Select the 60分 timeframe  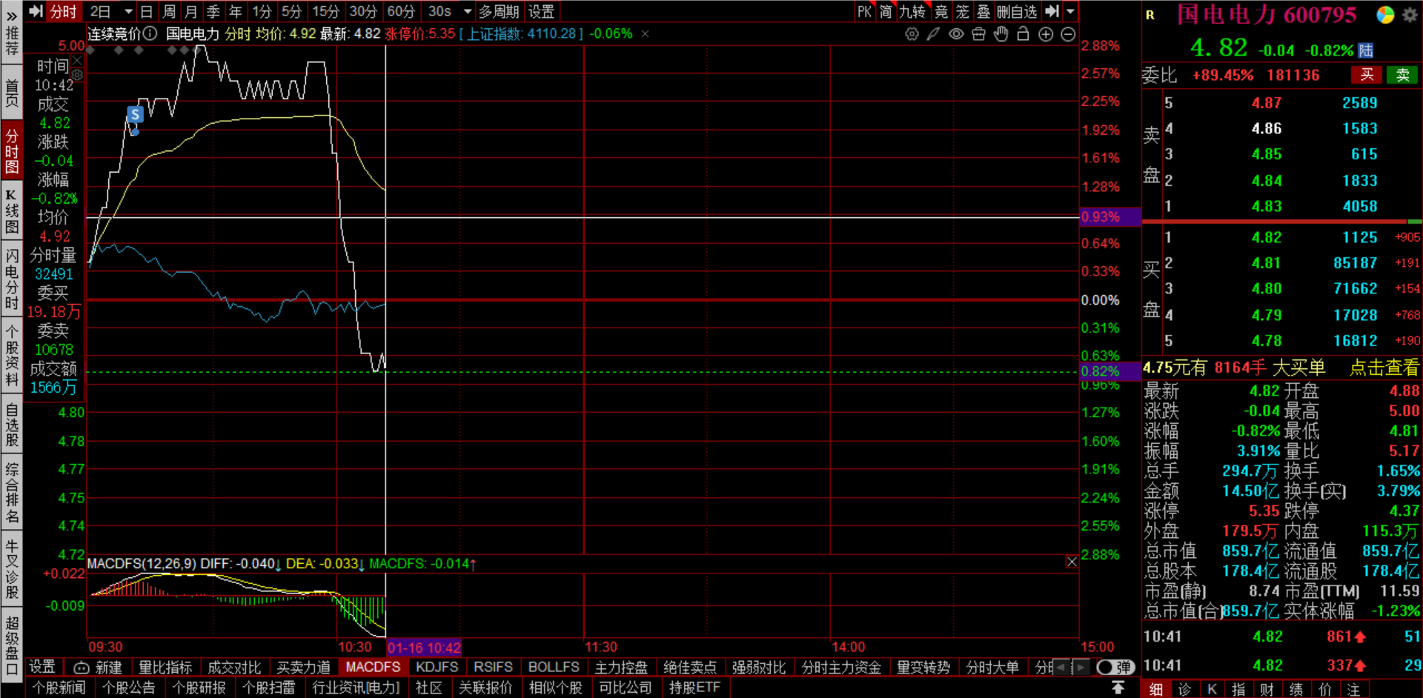point(401,12)
